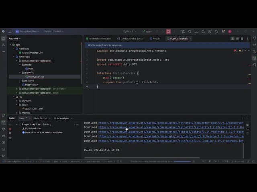Toggle soft-wrap in build output

pos(247,125)
